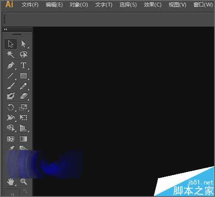215x197 pixels.
Task: Pick the Pencil tool
Action: point(23,86)
